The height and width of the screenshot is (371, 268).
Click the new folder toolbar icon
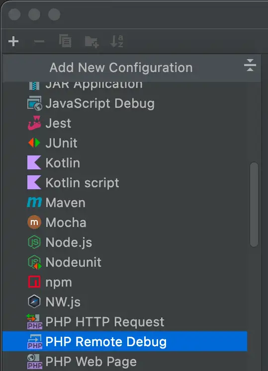91,42
